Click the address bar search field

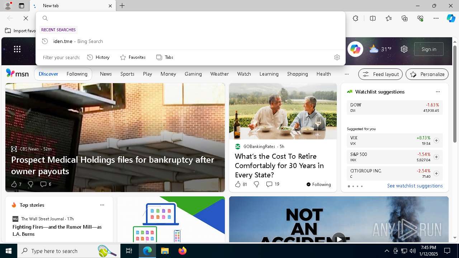pos(190,18)
